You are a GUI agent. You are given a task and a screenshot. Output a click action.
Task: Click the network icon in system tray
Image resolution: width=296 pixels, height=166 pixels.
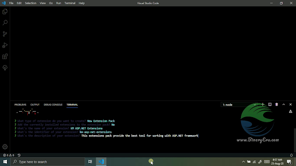pos(254,162)
